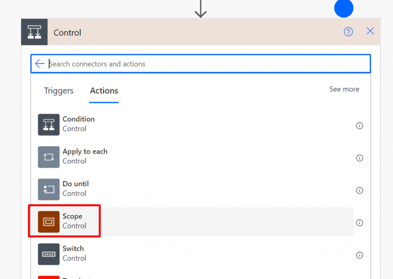The height and width of the screenshot is (279, 393).
Task: Click the brown Scope action icon
Action: pos(49,222)
